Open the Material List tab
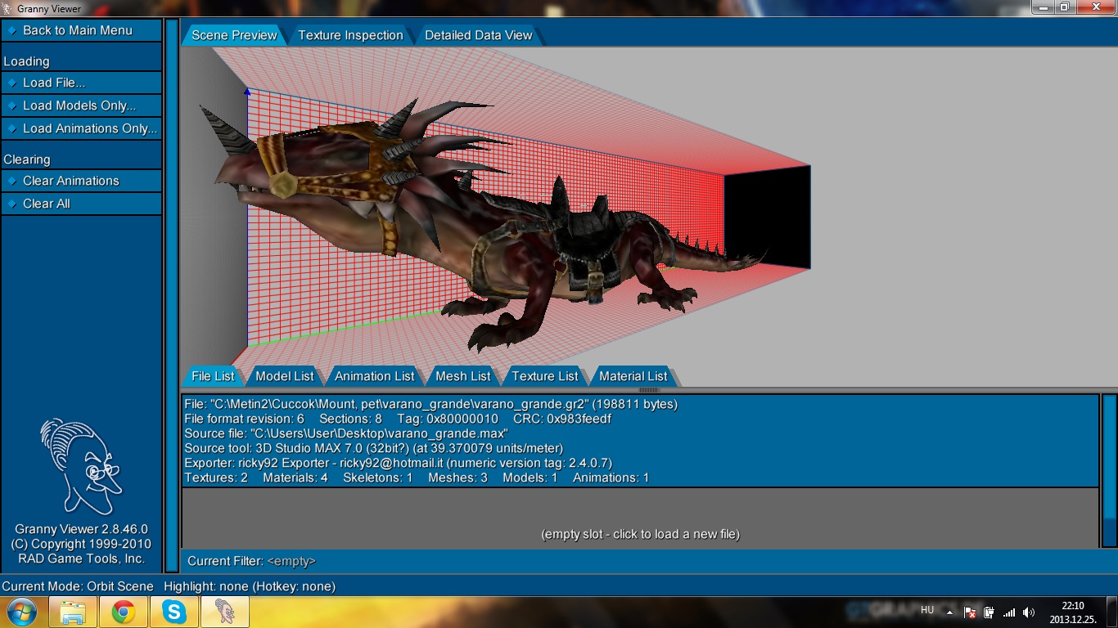This screenshot has width=1118, height=628. [x=633, y=376]
